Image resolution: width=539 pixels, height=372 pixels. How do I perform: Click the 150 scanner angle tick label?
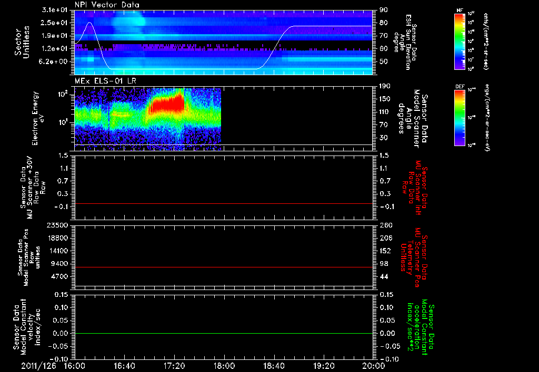pos(385,99)
